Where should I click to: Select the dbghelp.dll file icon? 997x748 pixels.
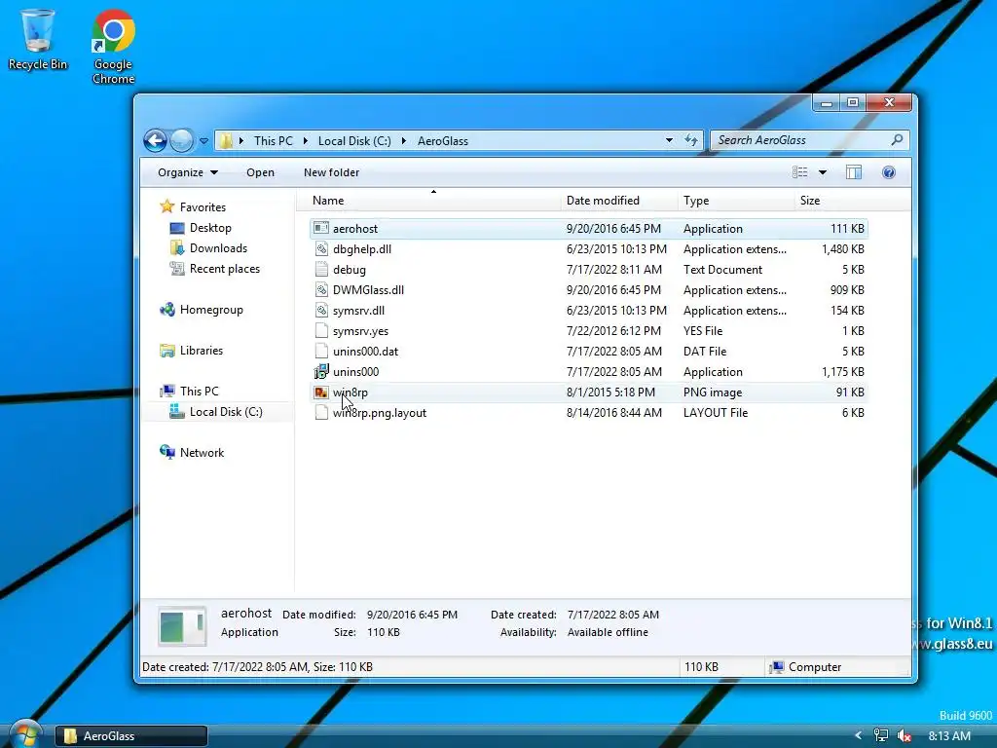click(x=321, y=248)
